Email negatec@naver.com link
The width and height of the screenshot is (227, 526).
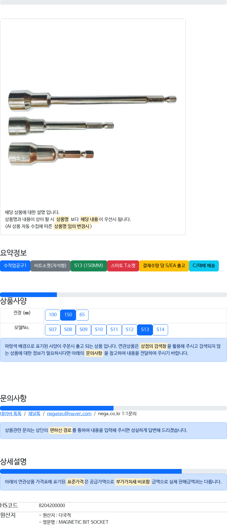point(69,414)
